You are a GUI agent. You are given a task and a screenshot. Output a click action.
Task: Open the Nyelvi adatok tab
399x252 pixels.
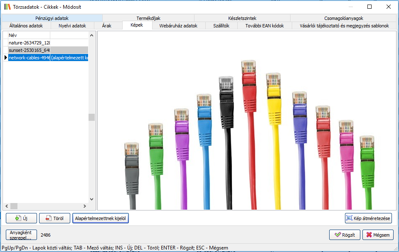[x=72, y=26]
